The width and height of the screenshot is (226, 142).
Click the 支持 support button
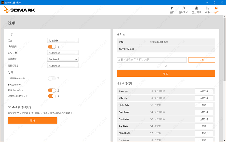click(x=32, y=121)
